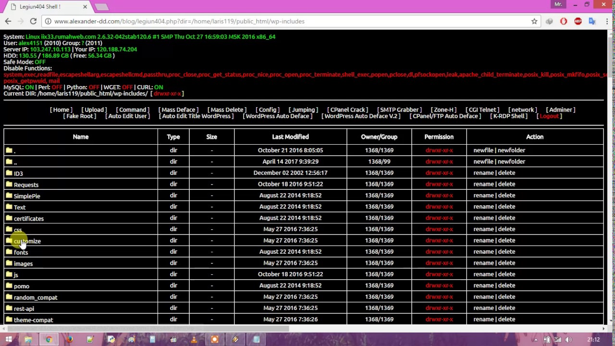The height and width of the screenshot is (346, 615).
Task: Open the Requests folder icon
Action: (9, 184)
